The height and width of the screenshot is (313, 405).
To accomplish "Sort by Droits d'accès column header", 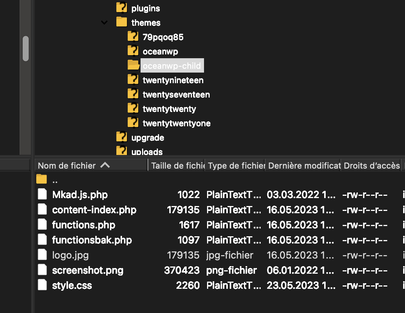I will (x=371, y=166).
